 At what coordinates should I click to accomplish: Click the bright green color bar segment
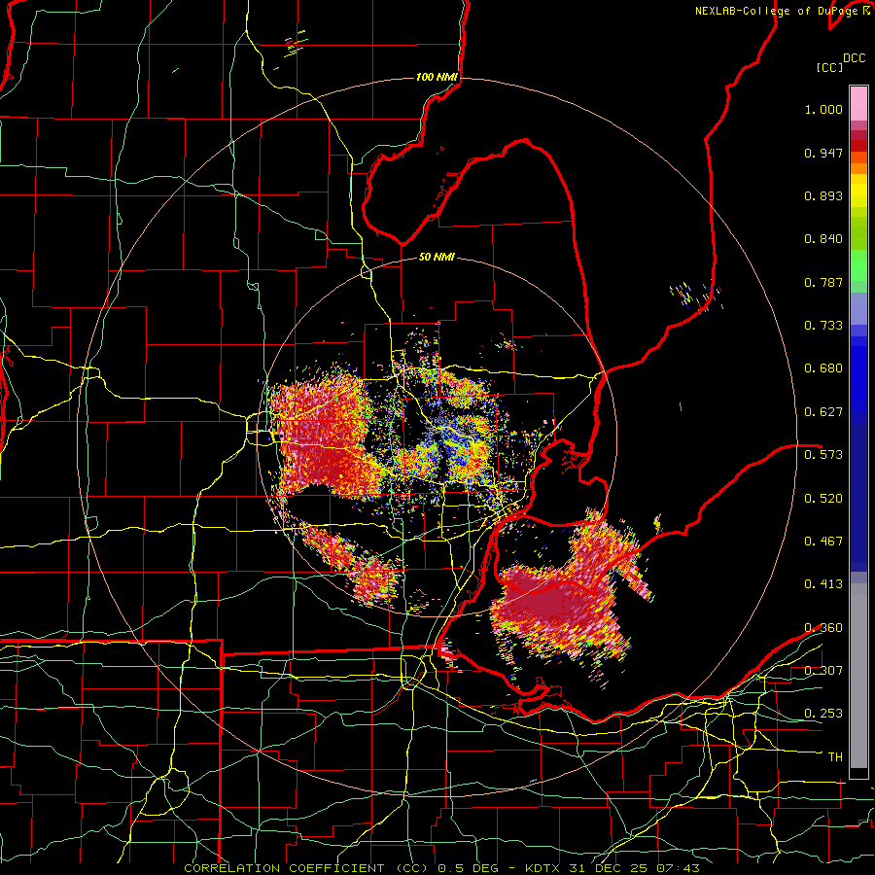[858, 265]
